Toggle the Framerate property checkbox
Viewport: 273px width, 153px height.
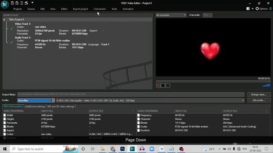(5, 123)
